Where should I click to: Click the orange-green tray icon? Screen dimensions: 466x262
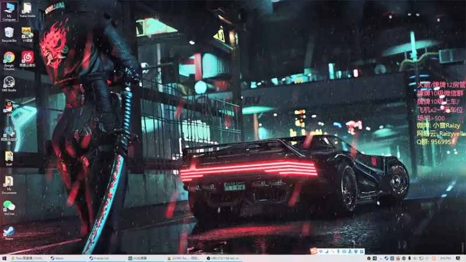coord(398,259)
